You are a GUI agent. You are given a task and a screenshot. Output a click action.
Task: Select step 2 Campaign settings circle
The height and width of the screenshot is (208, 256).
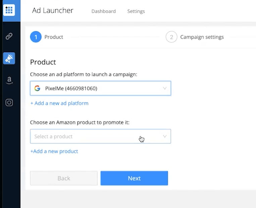click(171, 37)
